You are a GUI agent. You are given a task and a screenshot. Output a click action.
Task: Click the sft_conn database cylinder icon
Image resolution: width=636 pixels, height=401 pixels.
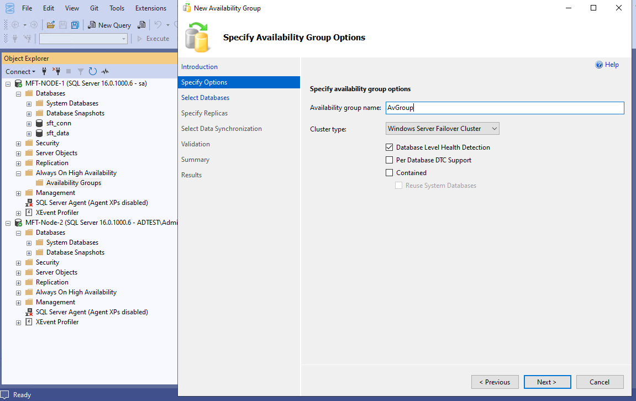[x=39, y=123]
